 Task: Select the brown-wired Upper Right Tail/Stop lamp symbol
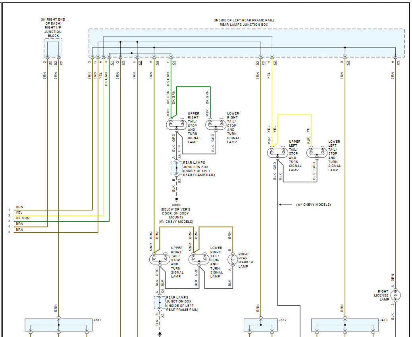160,259
